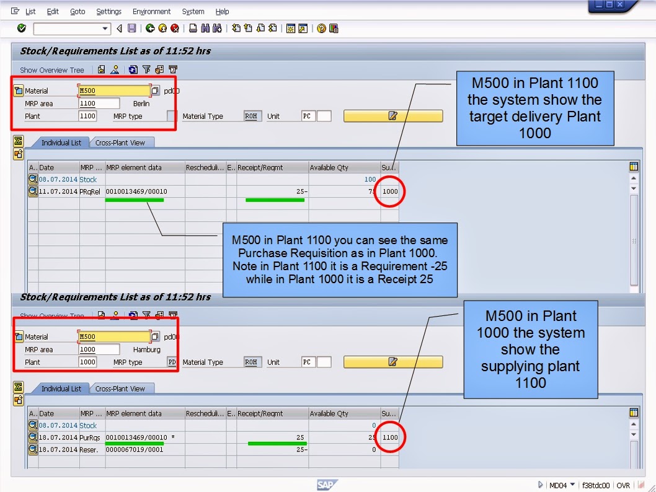
Task: Select Cross-Plant View tab in Hamburg screen
Action: (120, 389)
